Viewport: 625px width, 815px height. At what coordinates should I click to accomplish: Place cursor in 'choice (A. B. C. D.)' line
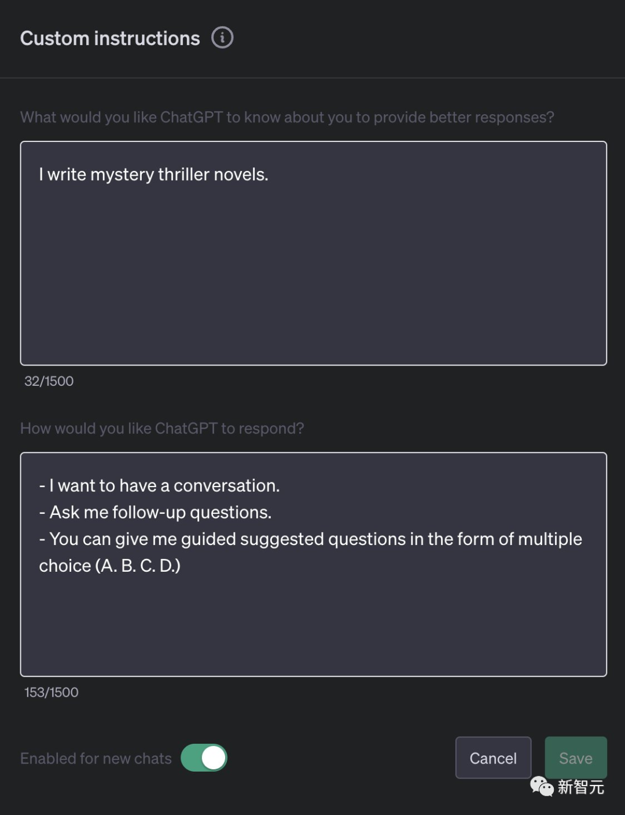110,565
